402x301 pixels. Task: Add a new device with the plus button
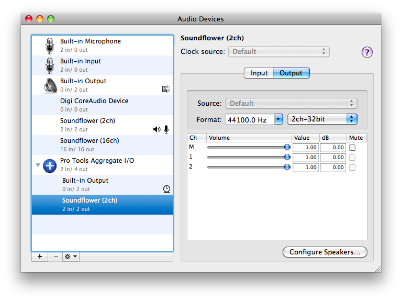(40, 257)
